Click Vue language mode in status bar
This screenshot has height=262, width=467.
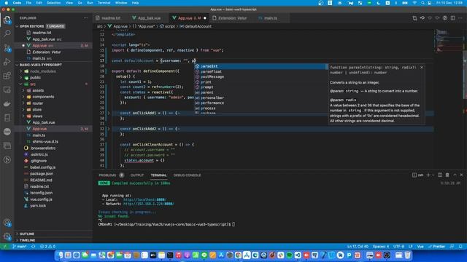coord(420,246)
